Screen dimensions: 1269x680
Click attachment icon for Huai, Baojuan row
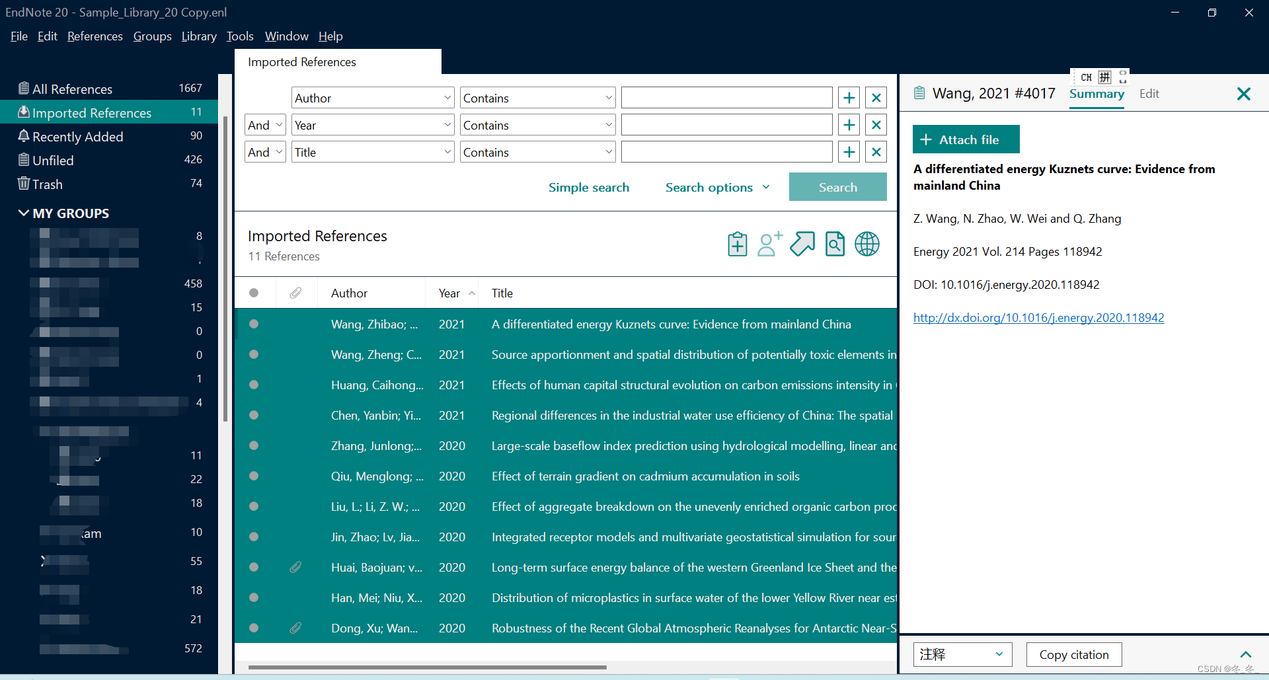[295, 567]
